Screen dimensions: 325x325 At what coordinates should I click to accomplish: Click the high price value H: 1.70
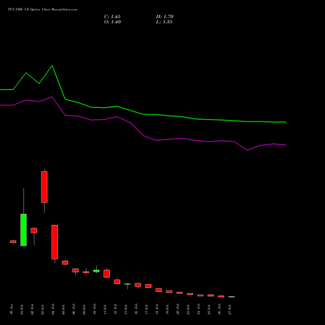164,17
